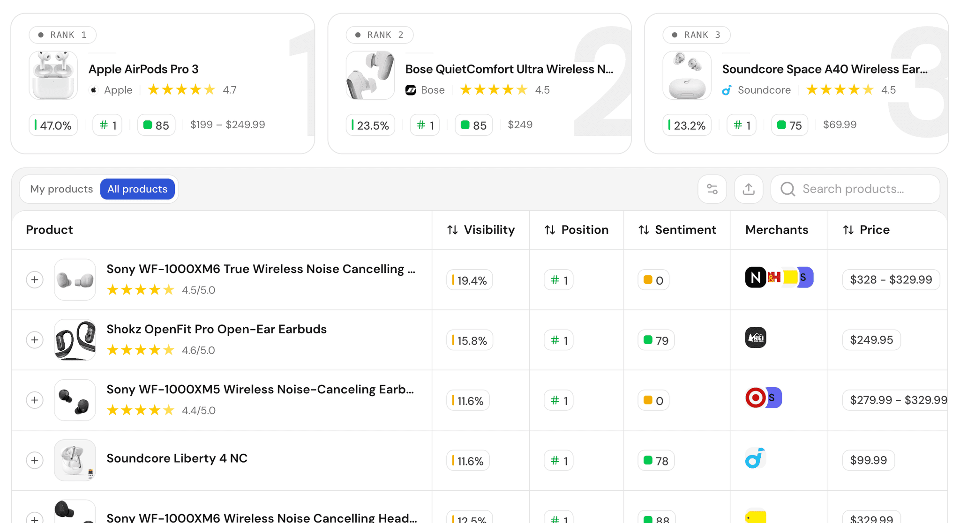Click the Target merchant icon for Sony WF-1000XM5
Screen dimensions: 960x523
755,398
